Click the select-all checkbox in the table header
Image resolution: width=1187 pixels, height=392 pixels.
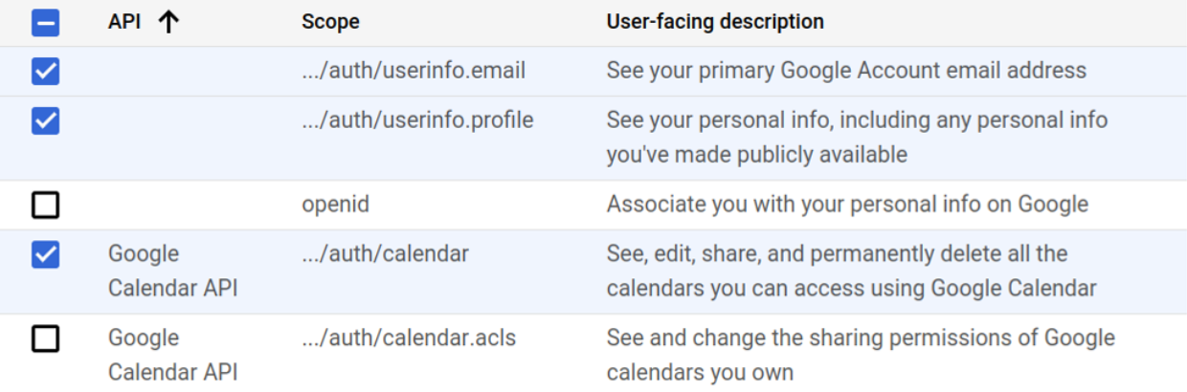tap(45, 22)
